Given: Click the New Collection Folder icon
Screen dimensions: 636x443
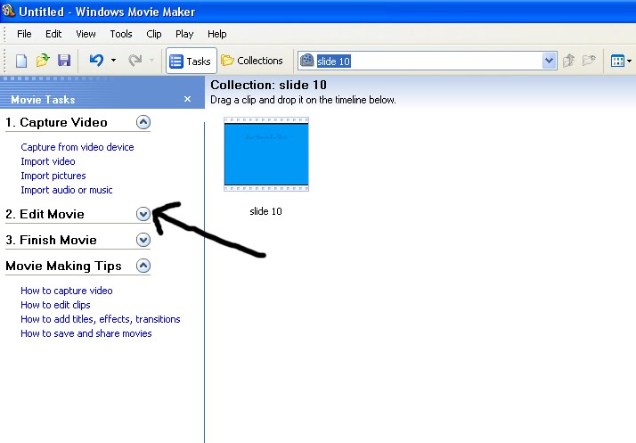Looking at the screenshot, I should pyautogui.click(x=589, y=61).
